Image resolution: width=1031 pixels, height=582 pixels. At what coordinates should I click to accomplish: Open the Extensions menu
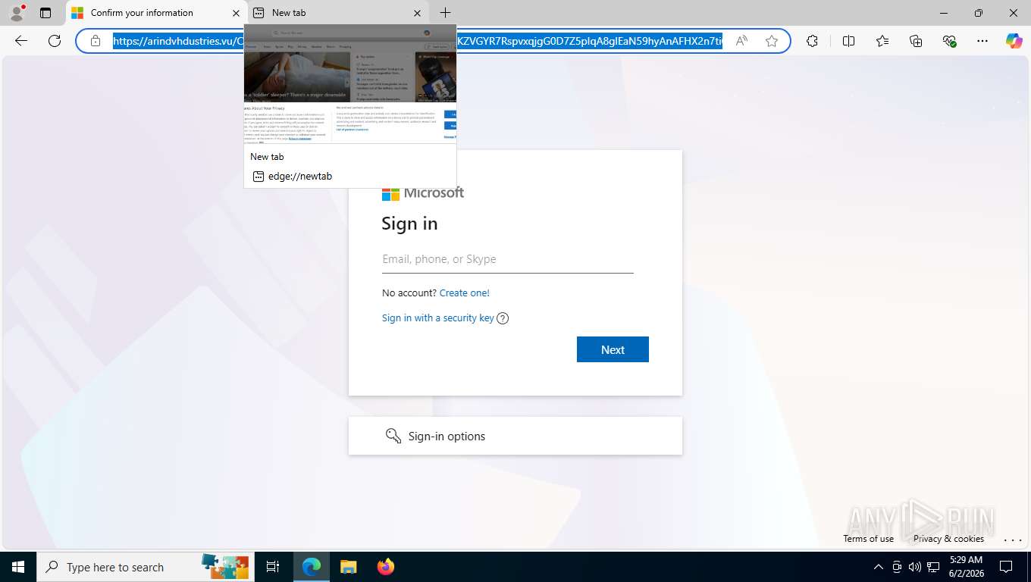(813, 41)
